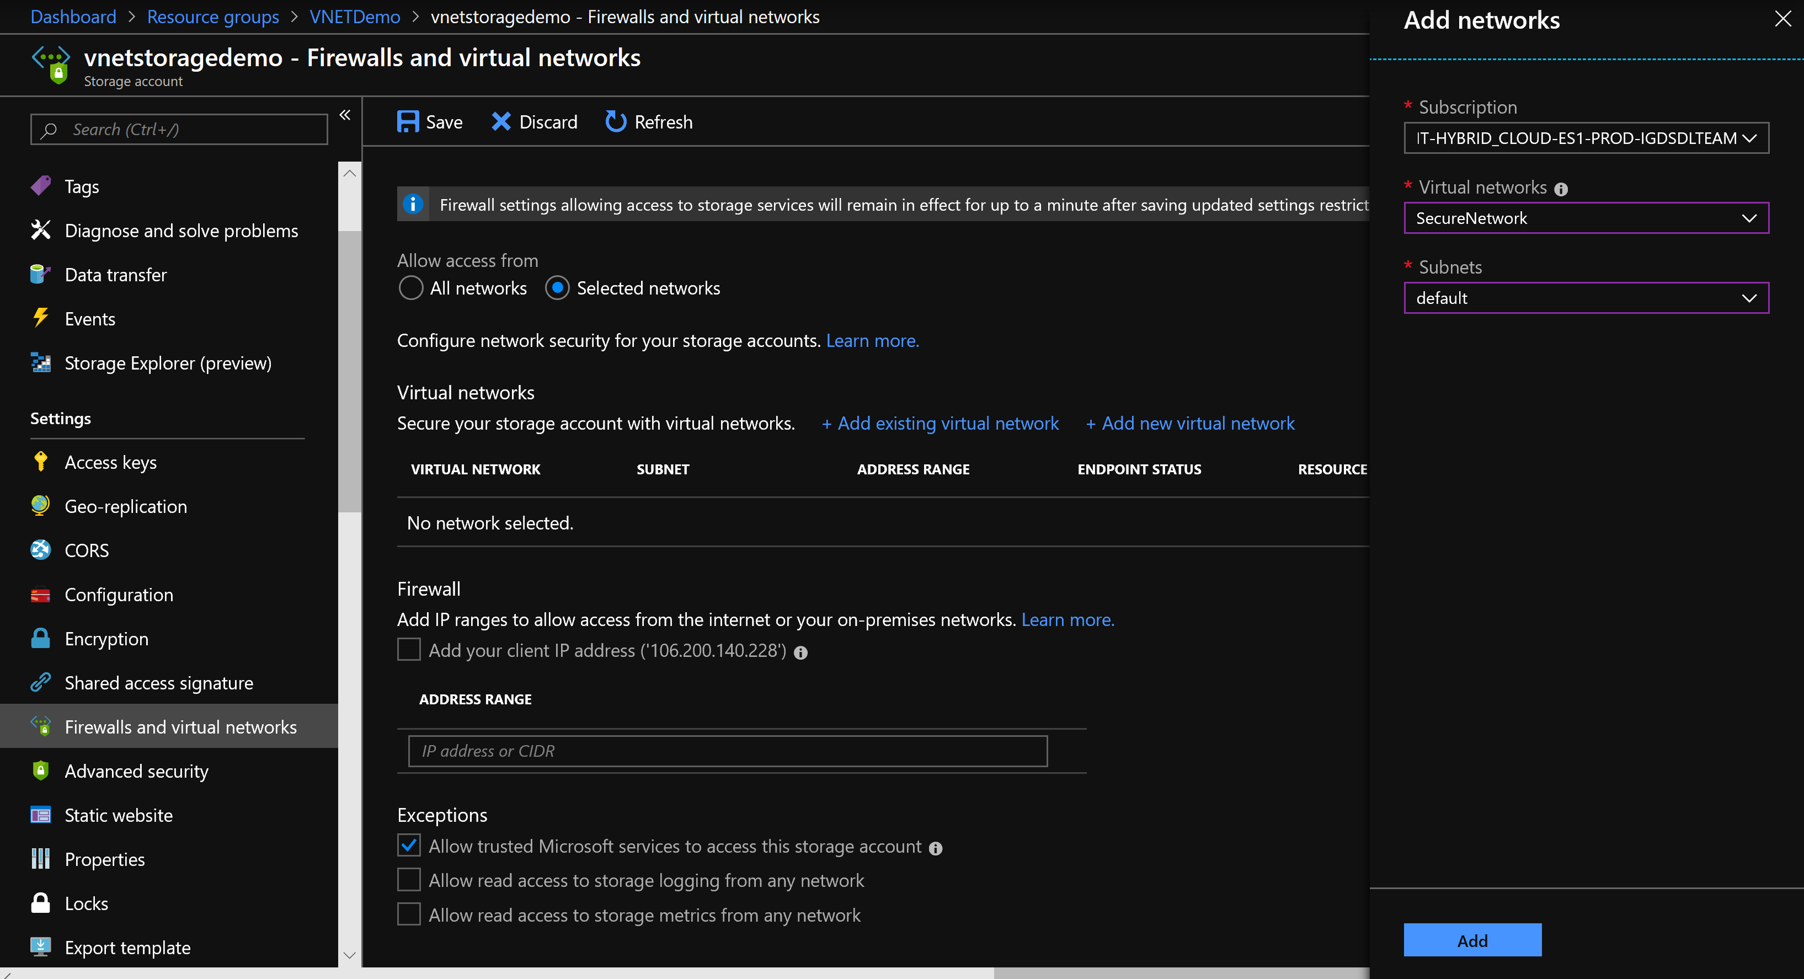Screen dimensions: 1804x979
Task: Click the Search (Ctrl+/) sidebar field
Action: pyautogui.click(x=179, y=130)
